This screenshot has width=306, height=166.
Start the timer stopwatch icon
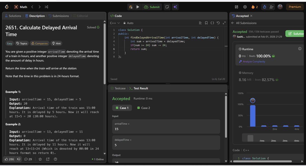pyautogui.click(x=264, y=7)
